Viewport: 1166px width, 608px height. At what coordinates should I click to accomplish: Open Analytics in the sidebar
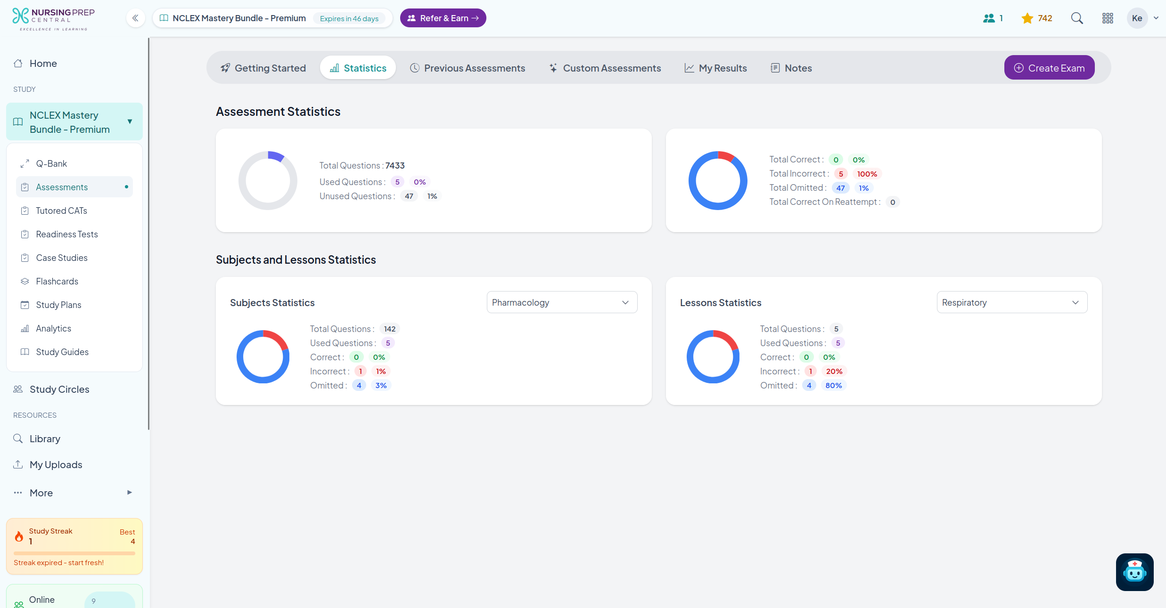pos(53,328)
